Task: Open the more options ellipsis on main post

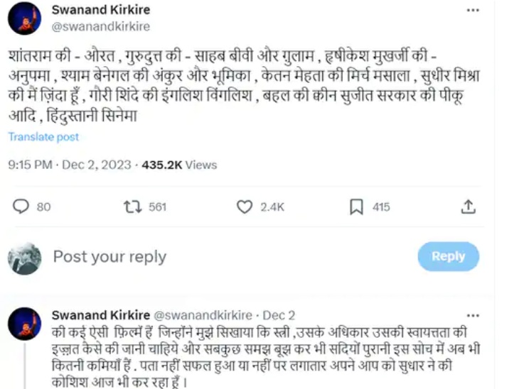Action: tap(472, 11)
